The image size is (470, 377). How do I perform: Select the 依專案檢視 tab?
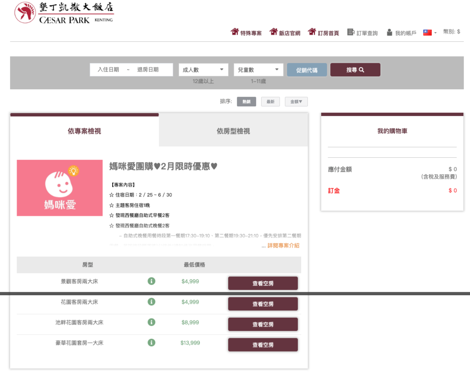pyautogui.click(x=84, y=131)
